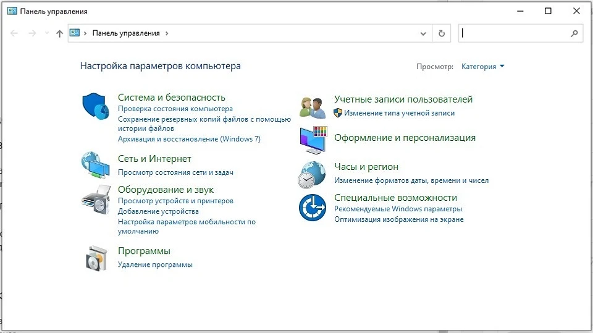593x333 pixels.
Task: Open Изменение типа учетной записи link
Action: [x=399, y=113]
